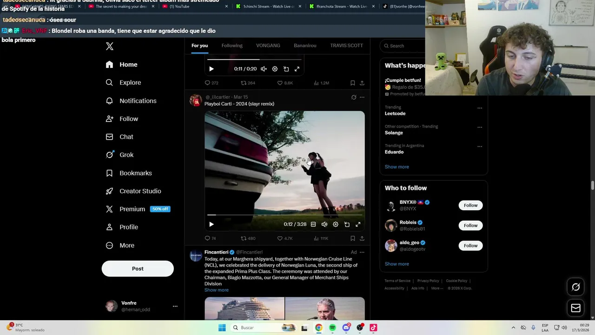Screen dimensions: 595x335
Task: Share the post with 1.2M views
Action: (x=362, y=83)
